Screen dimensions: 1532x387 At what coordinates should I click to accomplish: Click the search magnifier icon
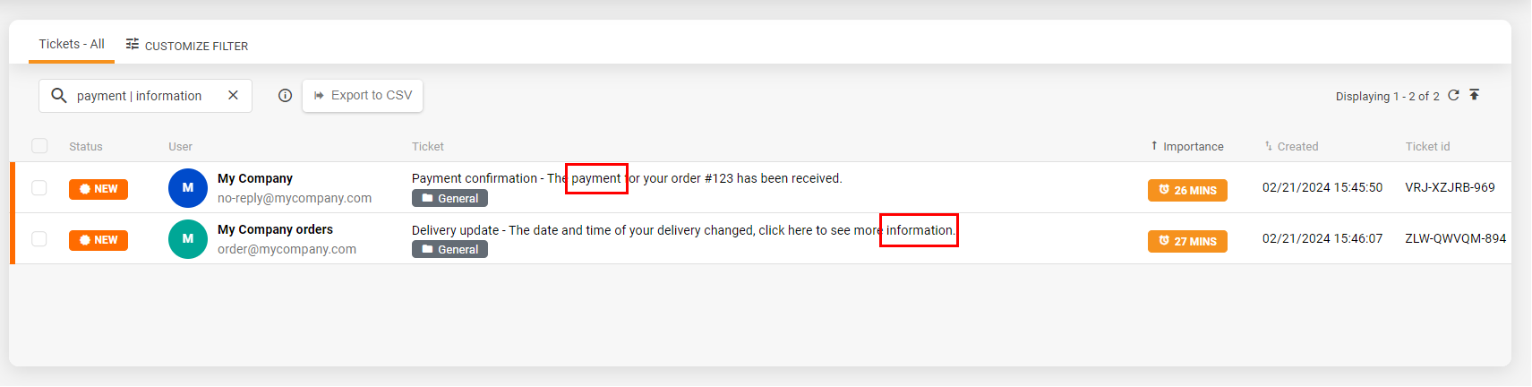59,96
